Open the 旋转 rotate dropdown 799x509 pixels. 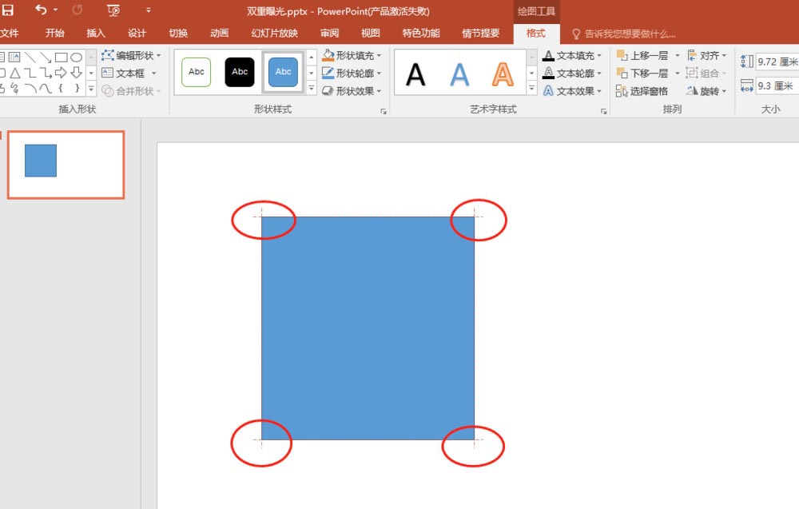[x=706, y=90]
